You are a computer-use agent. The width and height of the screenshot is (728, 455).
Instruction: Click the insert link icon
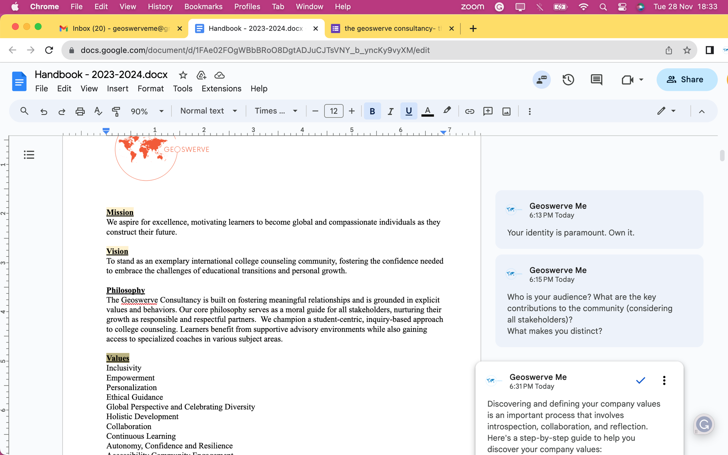[469, 111]
